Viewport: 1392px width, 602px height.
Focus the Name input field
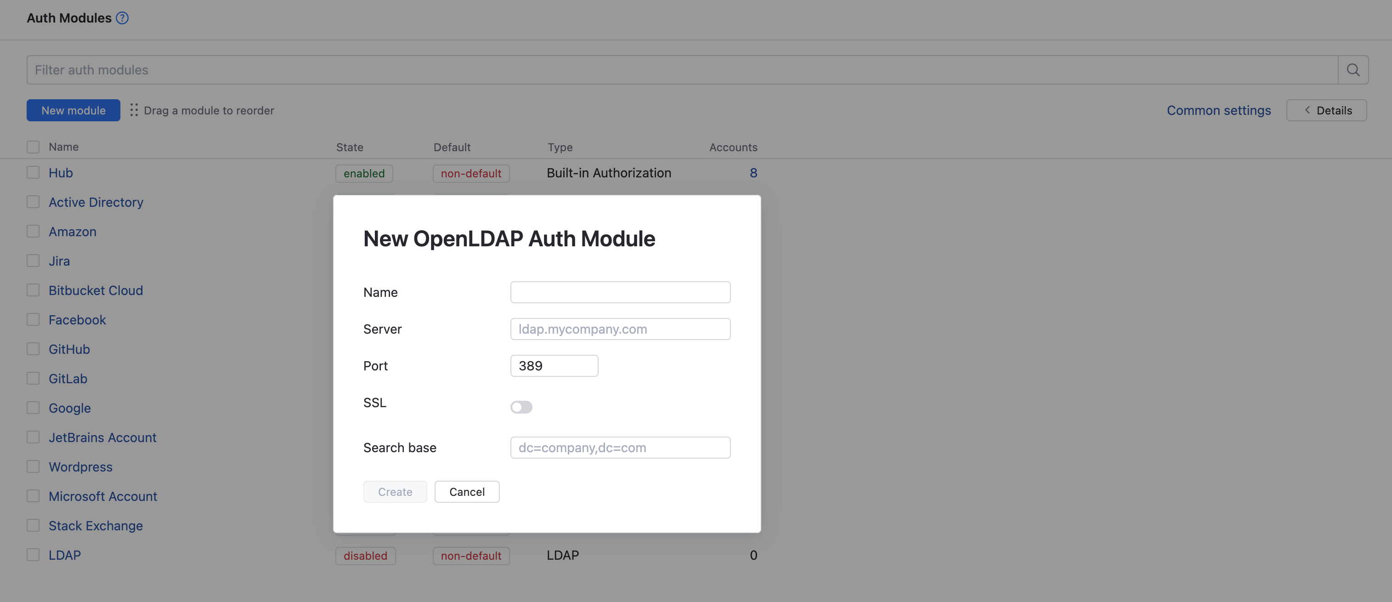pos(620,292)
